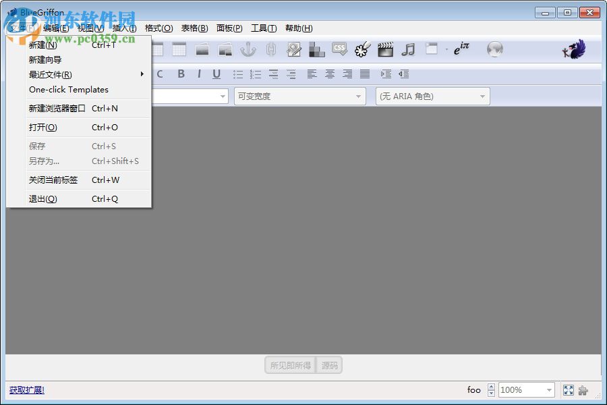The width and height of the screenshot is (607, 405).
Task: Click the 获取扩展! link
Action: coord(27,390)
